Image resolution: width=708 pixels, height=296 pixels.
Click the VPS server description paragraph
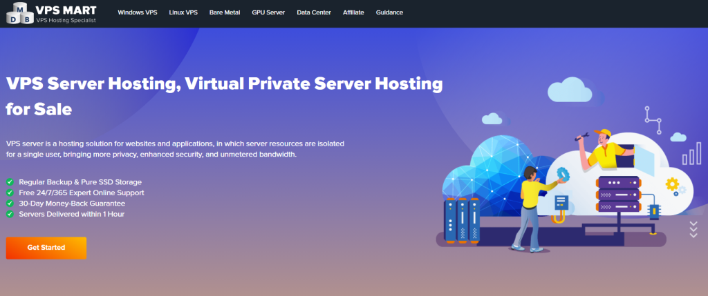pyautogui.click(x=175, y=149)
